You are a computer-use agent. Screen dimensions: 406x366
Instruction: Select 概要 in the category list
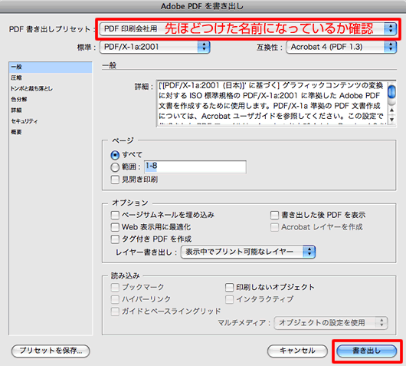tap(51, 132)
